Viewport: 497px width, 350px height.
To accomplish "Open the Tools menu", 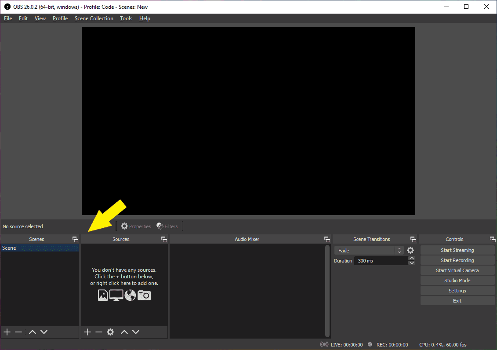I will click(126, 18).
